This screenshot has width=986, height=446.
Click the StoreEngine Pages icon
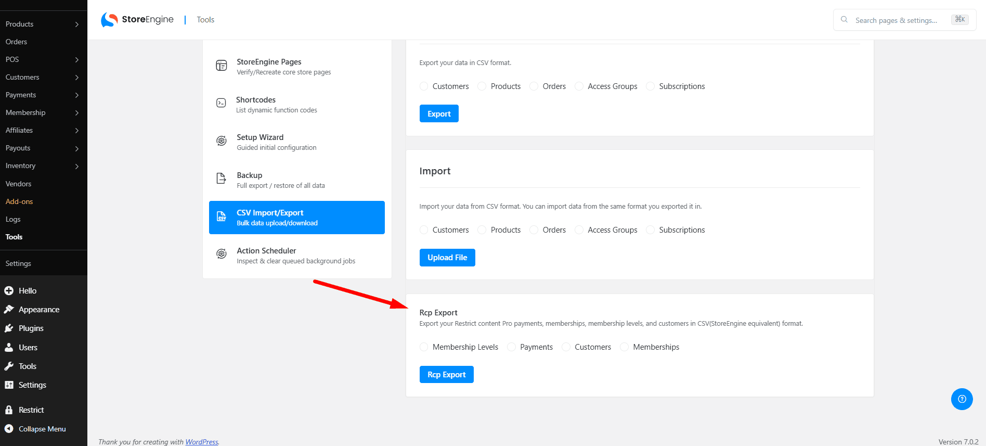click(x=222, y=66)
